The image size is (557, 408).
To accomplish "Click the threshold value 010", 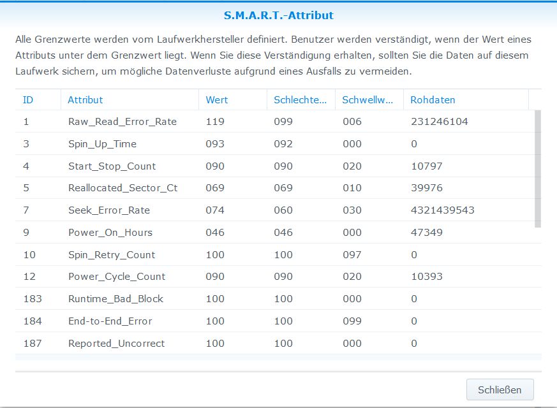I will coord(352,188).
